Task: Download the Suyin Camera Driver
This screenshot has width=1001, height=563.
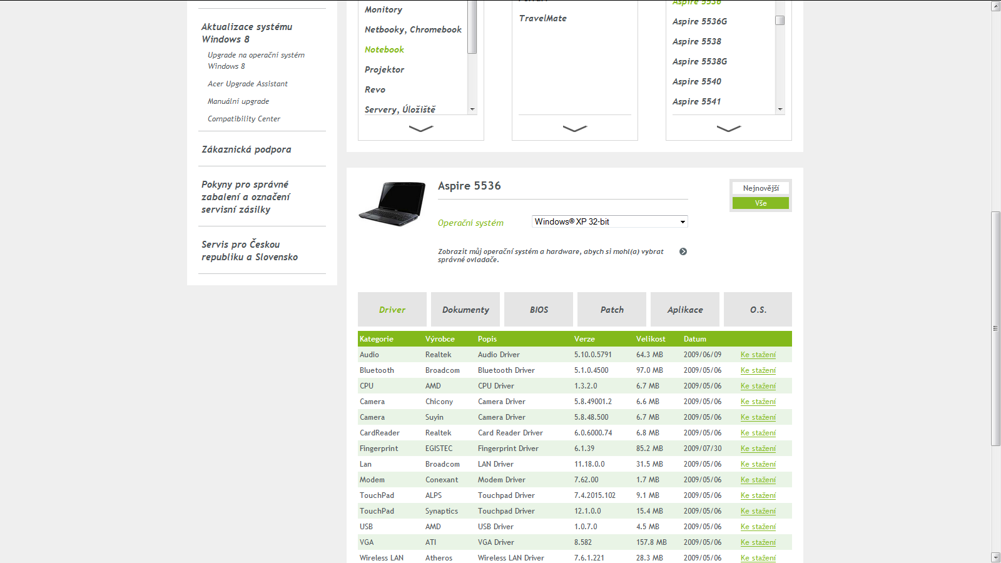Action: click(758, 417)
